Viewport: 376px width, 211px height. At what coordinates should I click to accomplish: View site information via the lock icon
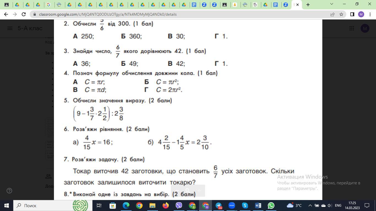coord(34,14)
